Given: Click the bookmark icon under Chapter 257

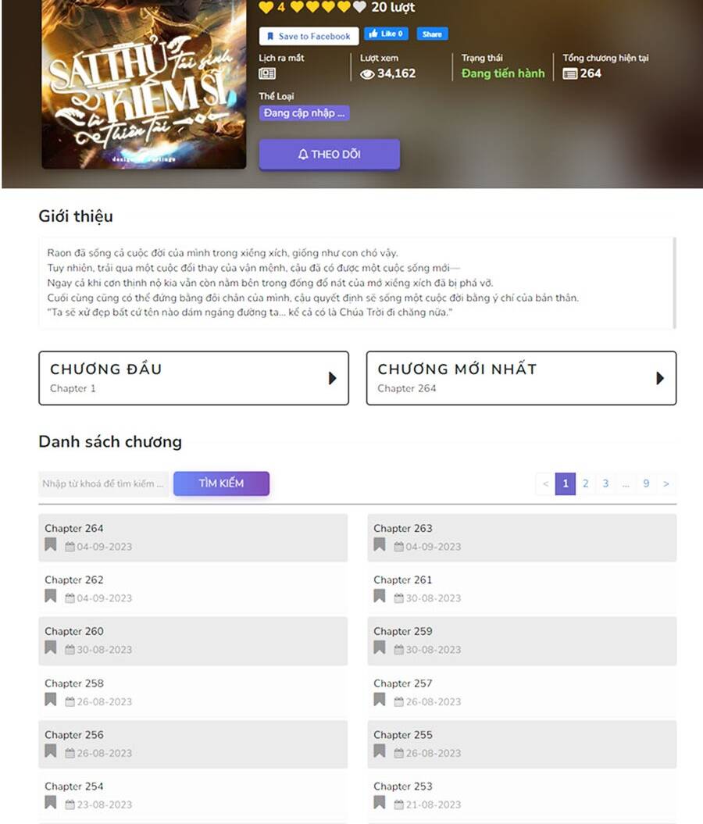Looking at the screenshot, I should click(380, 700).
